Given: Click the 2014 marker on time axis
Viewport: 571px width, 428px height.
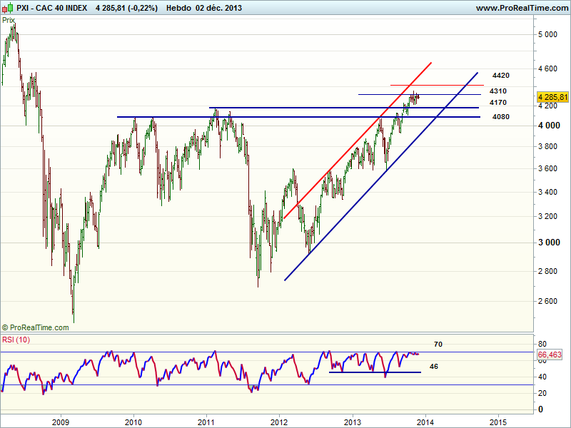Looking at the screenshot, I should (x=425, y=420).
